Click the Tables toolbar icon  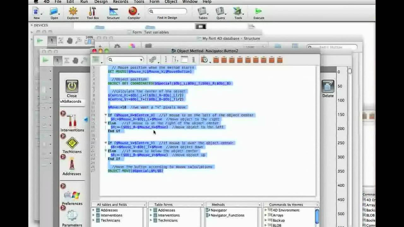click(x=202, y=11)
